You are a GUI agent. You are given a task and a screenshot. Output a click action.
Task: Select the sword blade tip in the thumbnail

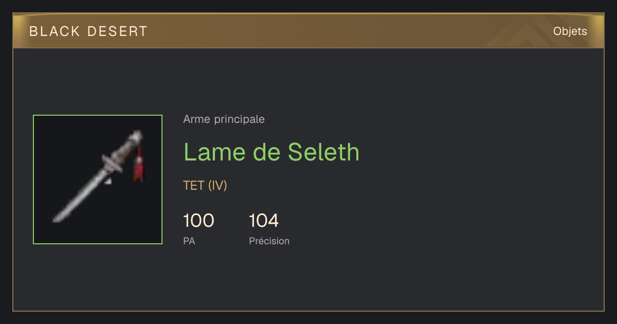pyautogui.click(x=58, y=218)
